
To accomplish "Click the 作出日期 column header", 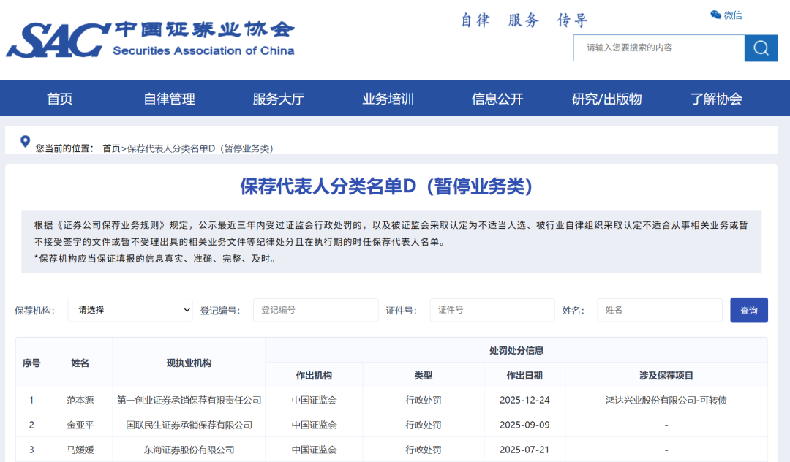I will click(x=524, y=376).
